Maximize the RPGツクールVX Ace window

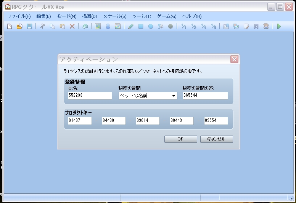[280, 7]
